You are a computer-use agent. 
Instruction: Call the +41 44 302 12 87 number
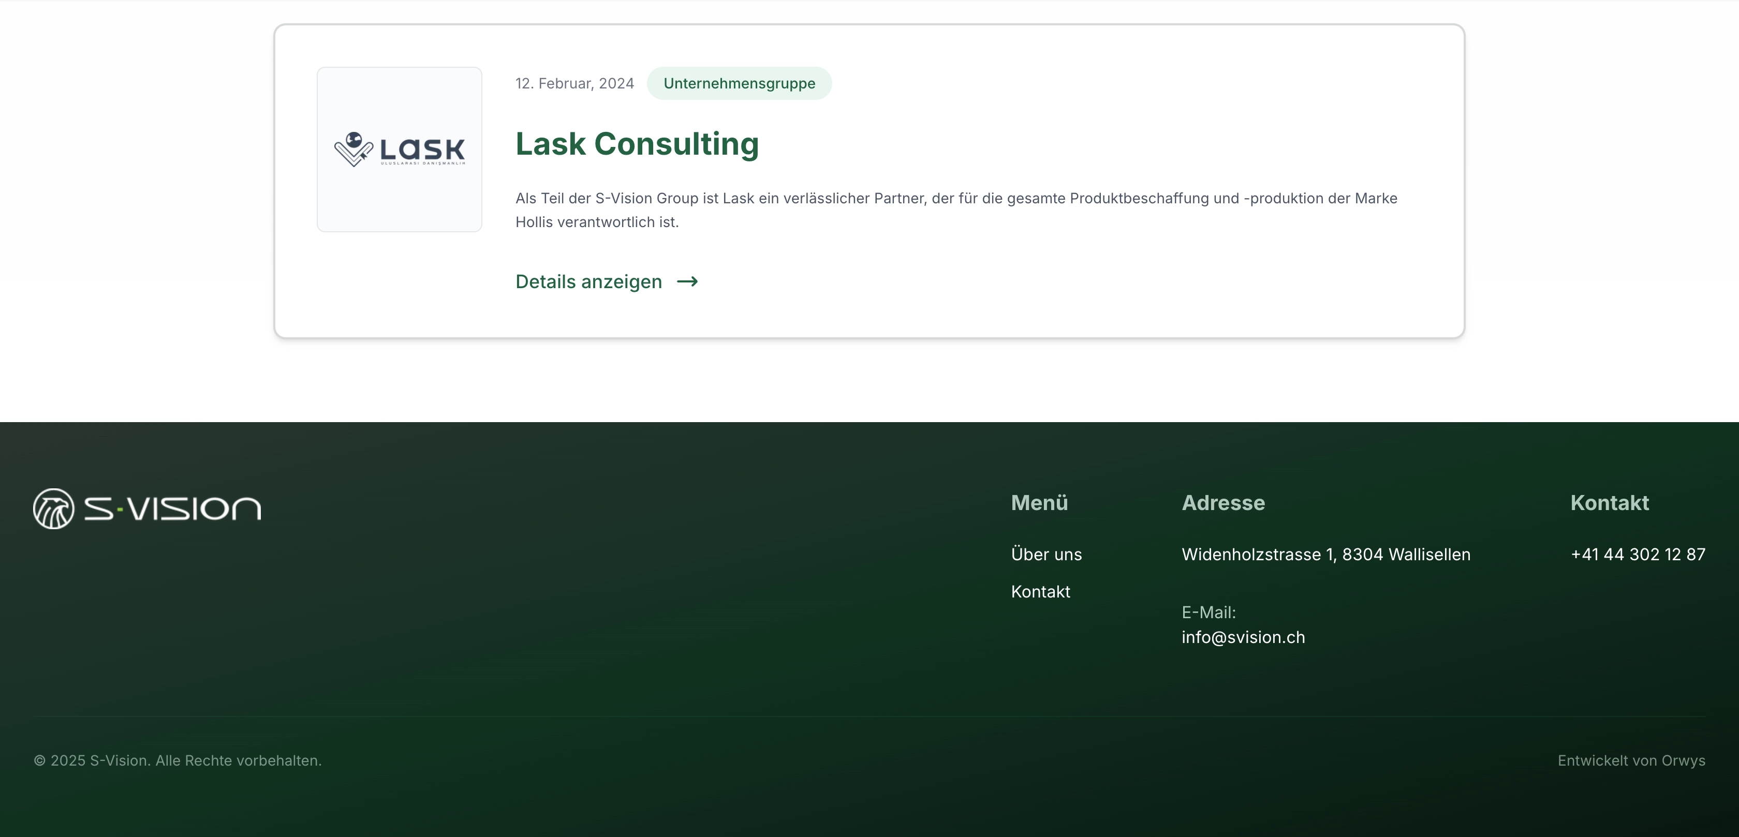point(1637,554)
